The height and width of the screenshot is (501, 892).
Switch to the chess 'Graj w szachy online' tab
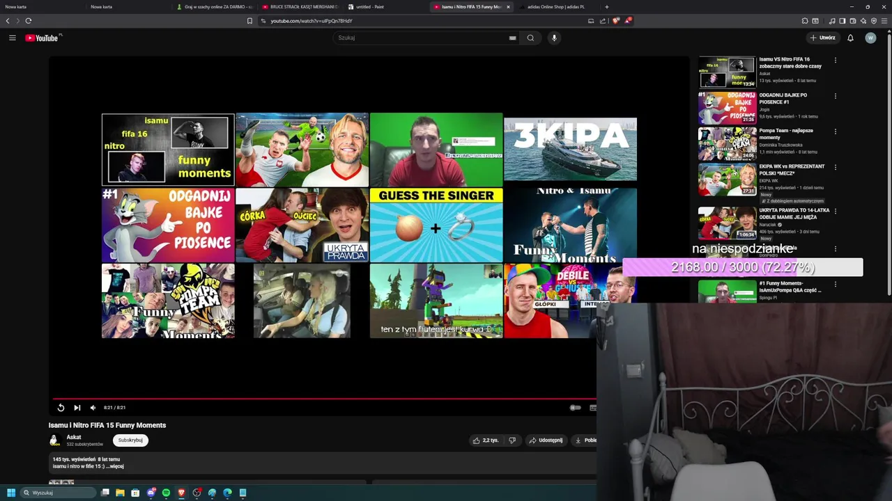click(x=215, y=7)
